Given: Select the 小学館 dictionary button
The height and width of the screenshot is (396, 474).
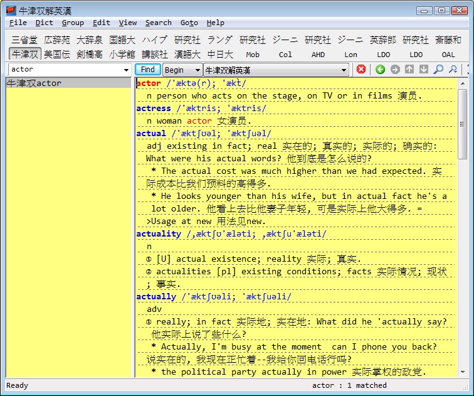Looking at the screenshot, I should 122,54.
